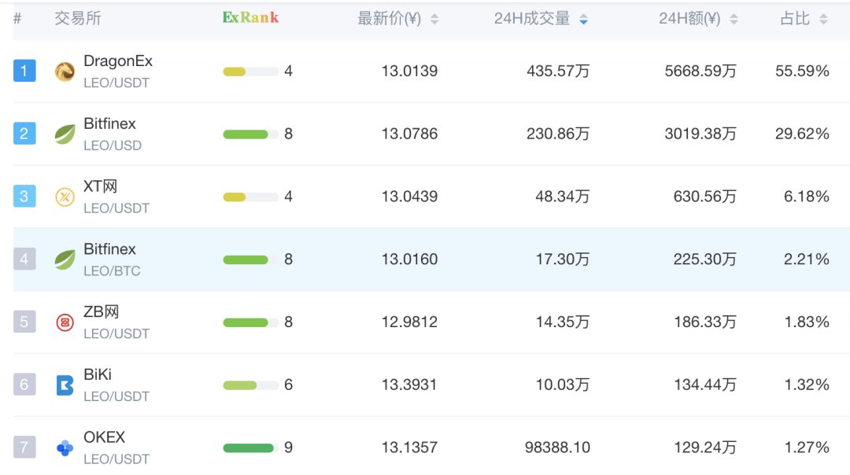Open Bitfinex name in LEO/BTC row

tap(109, 249)
